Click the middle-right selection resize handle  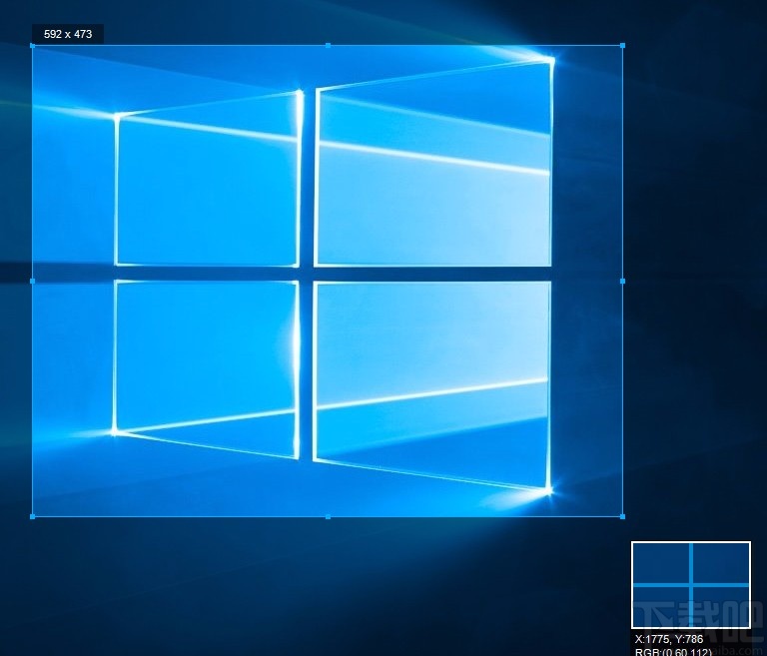point(623,282)
